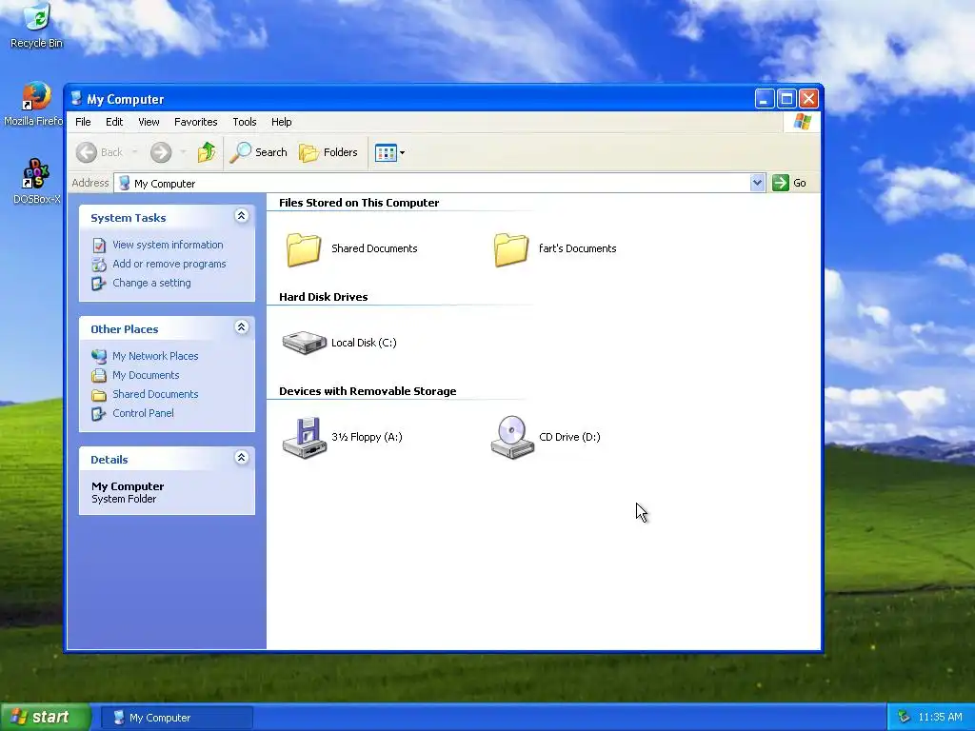Click the Files Stored on This Computer heading
This screenshot has height=731, width=975.
pyautogui.click(x=359, y=203)
